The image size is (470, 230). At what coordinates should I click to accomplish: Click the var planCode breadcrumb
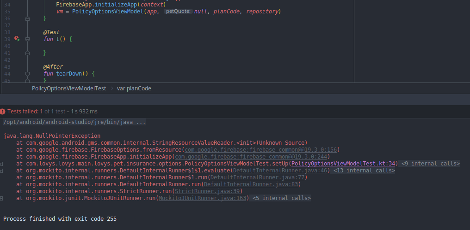(x=134, y=88)
